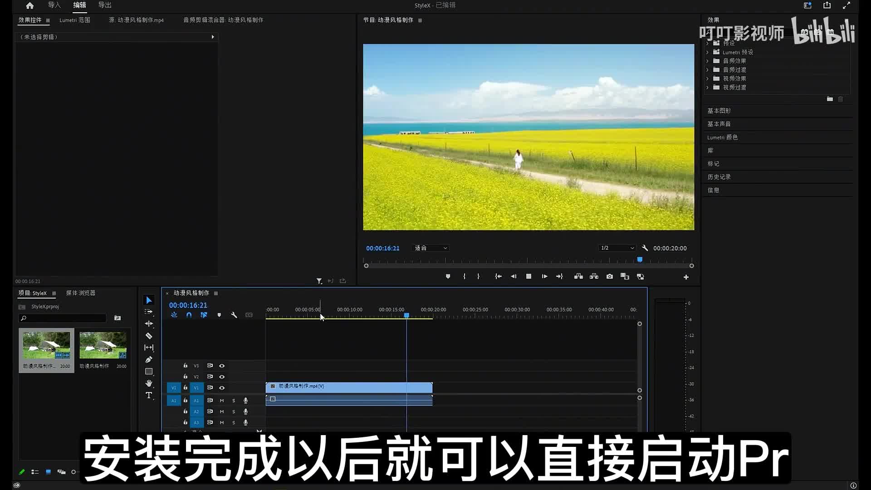Switch to the 导出 tab
871x490 pixels.
[105, 5]
